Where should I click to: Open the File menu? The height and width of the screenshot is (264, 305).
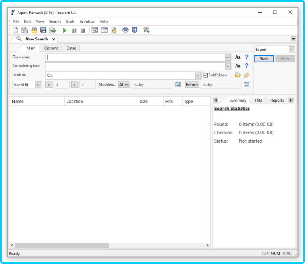16,21
